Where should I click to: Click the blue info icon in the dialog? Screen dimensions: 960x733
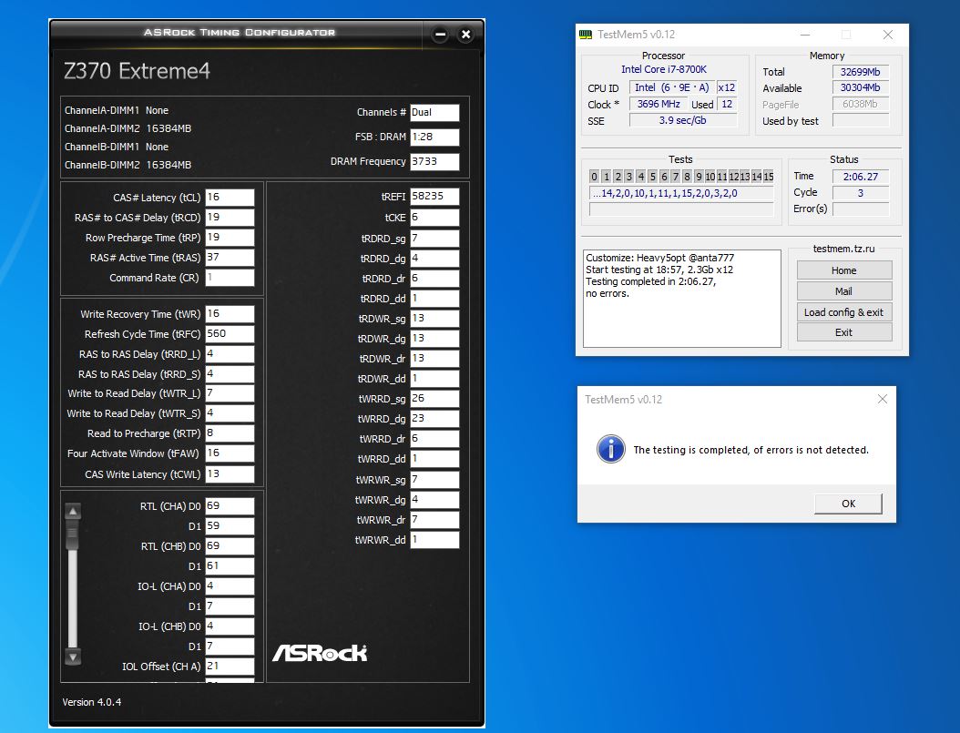tap(610, 449)
